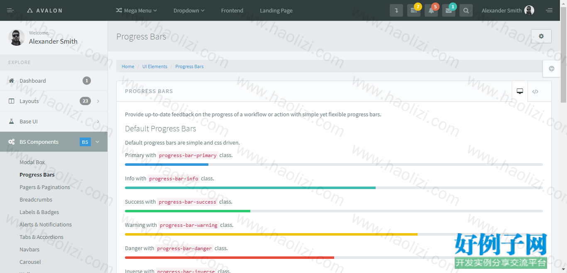The image size is (567, 273).
Task: Open Alerts & Notificiations in the sidebar
Action: [46, 224]
